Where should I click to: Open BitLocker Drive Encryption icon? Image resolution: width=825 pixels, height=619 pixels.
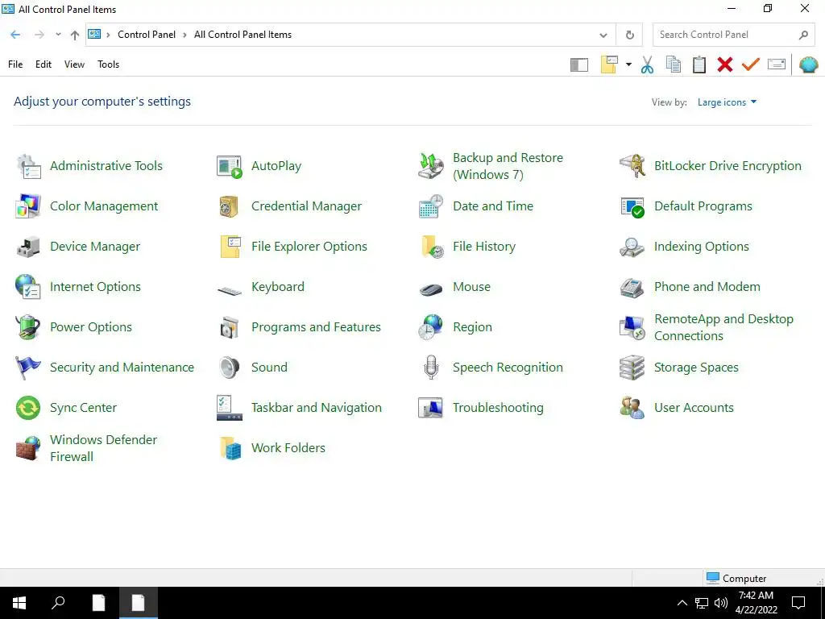pyautogui.click(x=632, y=166)
